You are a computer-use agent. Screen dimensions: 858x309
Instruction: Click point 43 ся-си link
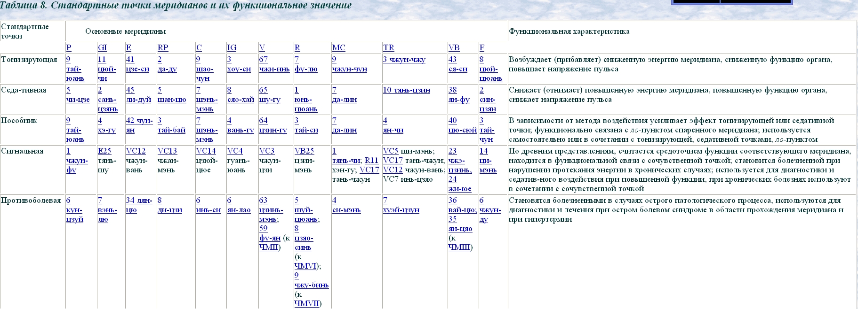(x=458, y=64)
